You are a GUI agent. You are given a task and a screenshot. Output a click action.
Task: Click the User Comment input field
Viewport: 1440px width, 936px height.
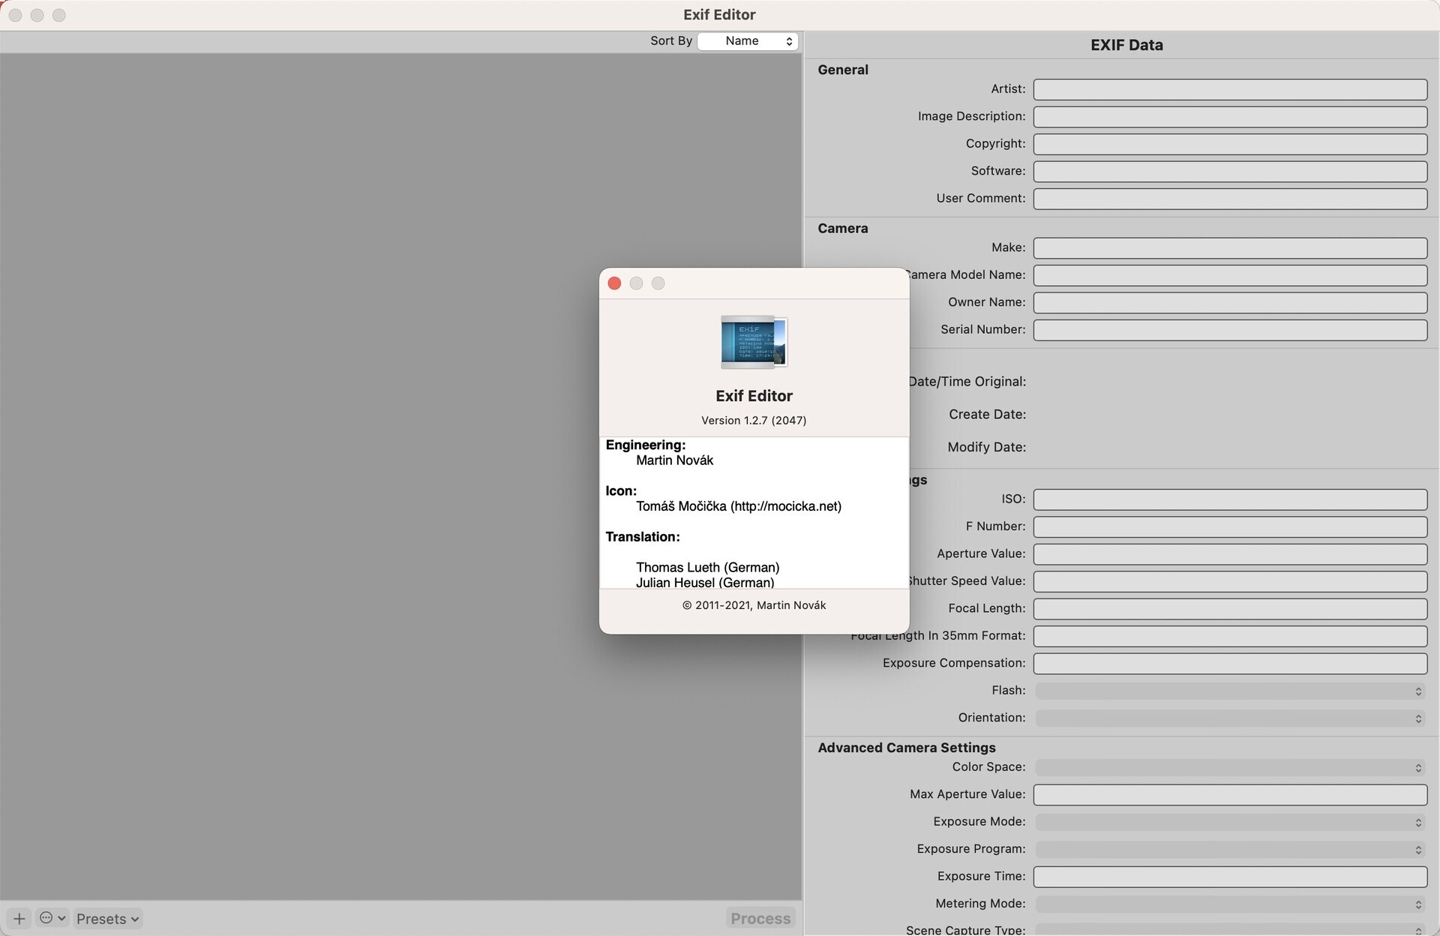1229,199
